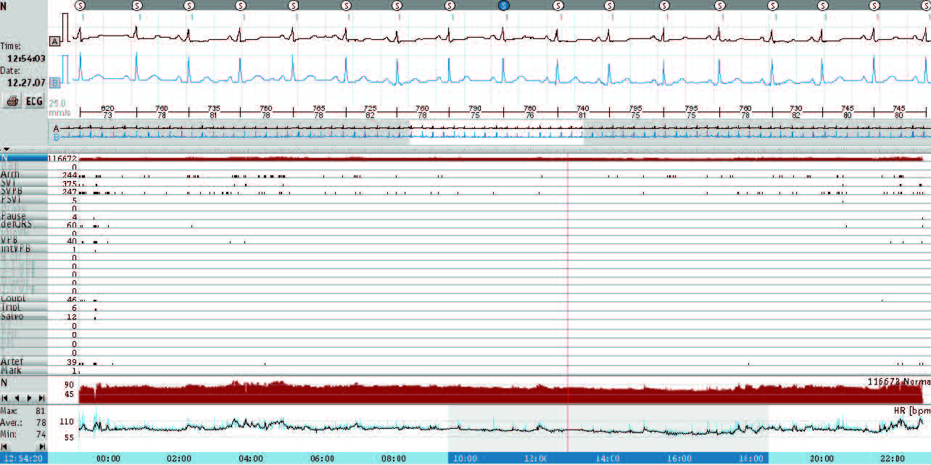931x465 pixels.
Task: Jump to last N event
Action: coord(41,398)
